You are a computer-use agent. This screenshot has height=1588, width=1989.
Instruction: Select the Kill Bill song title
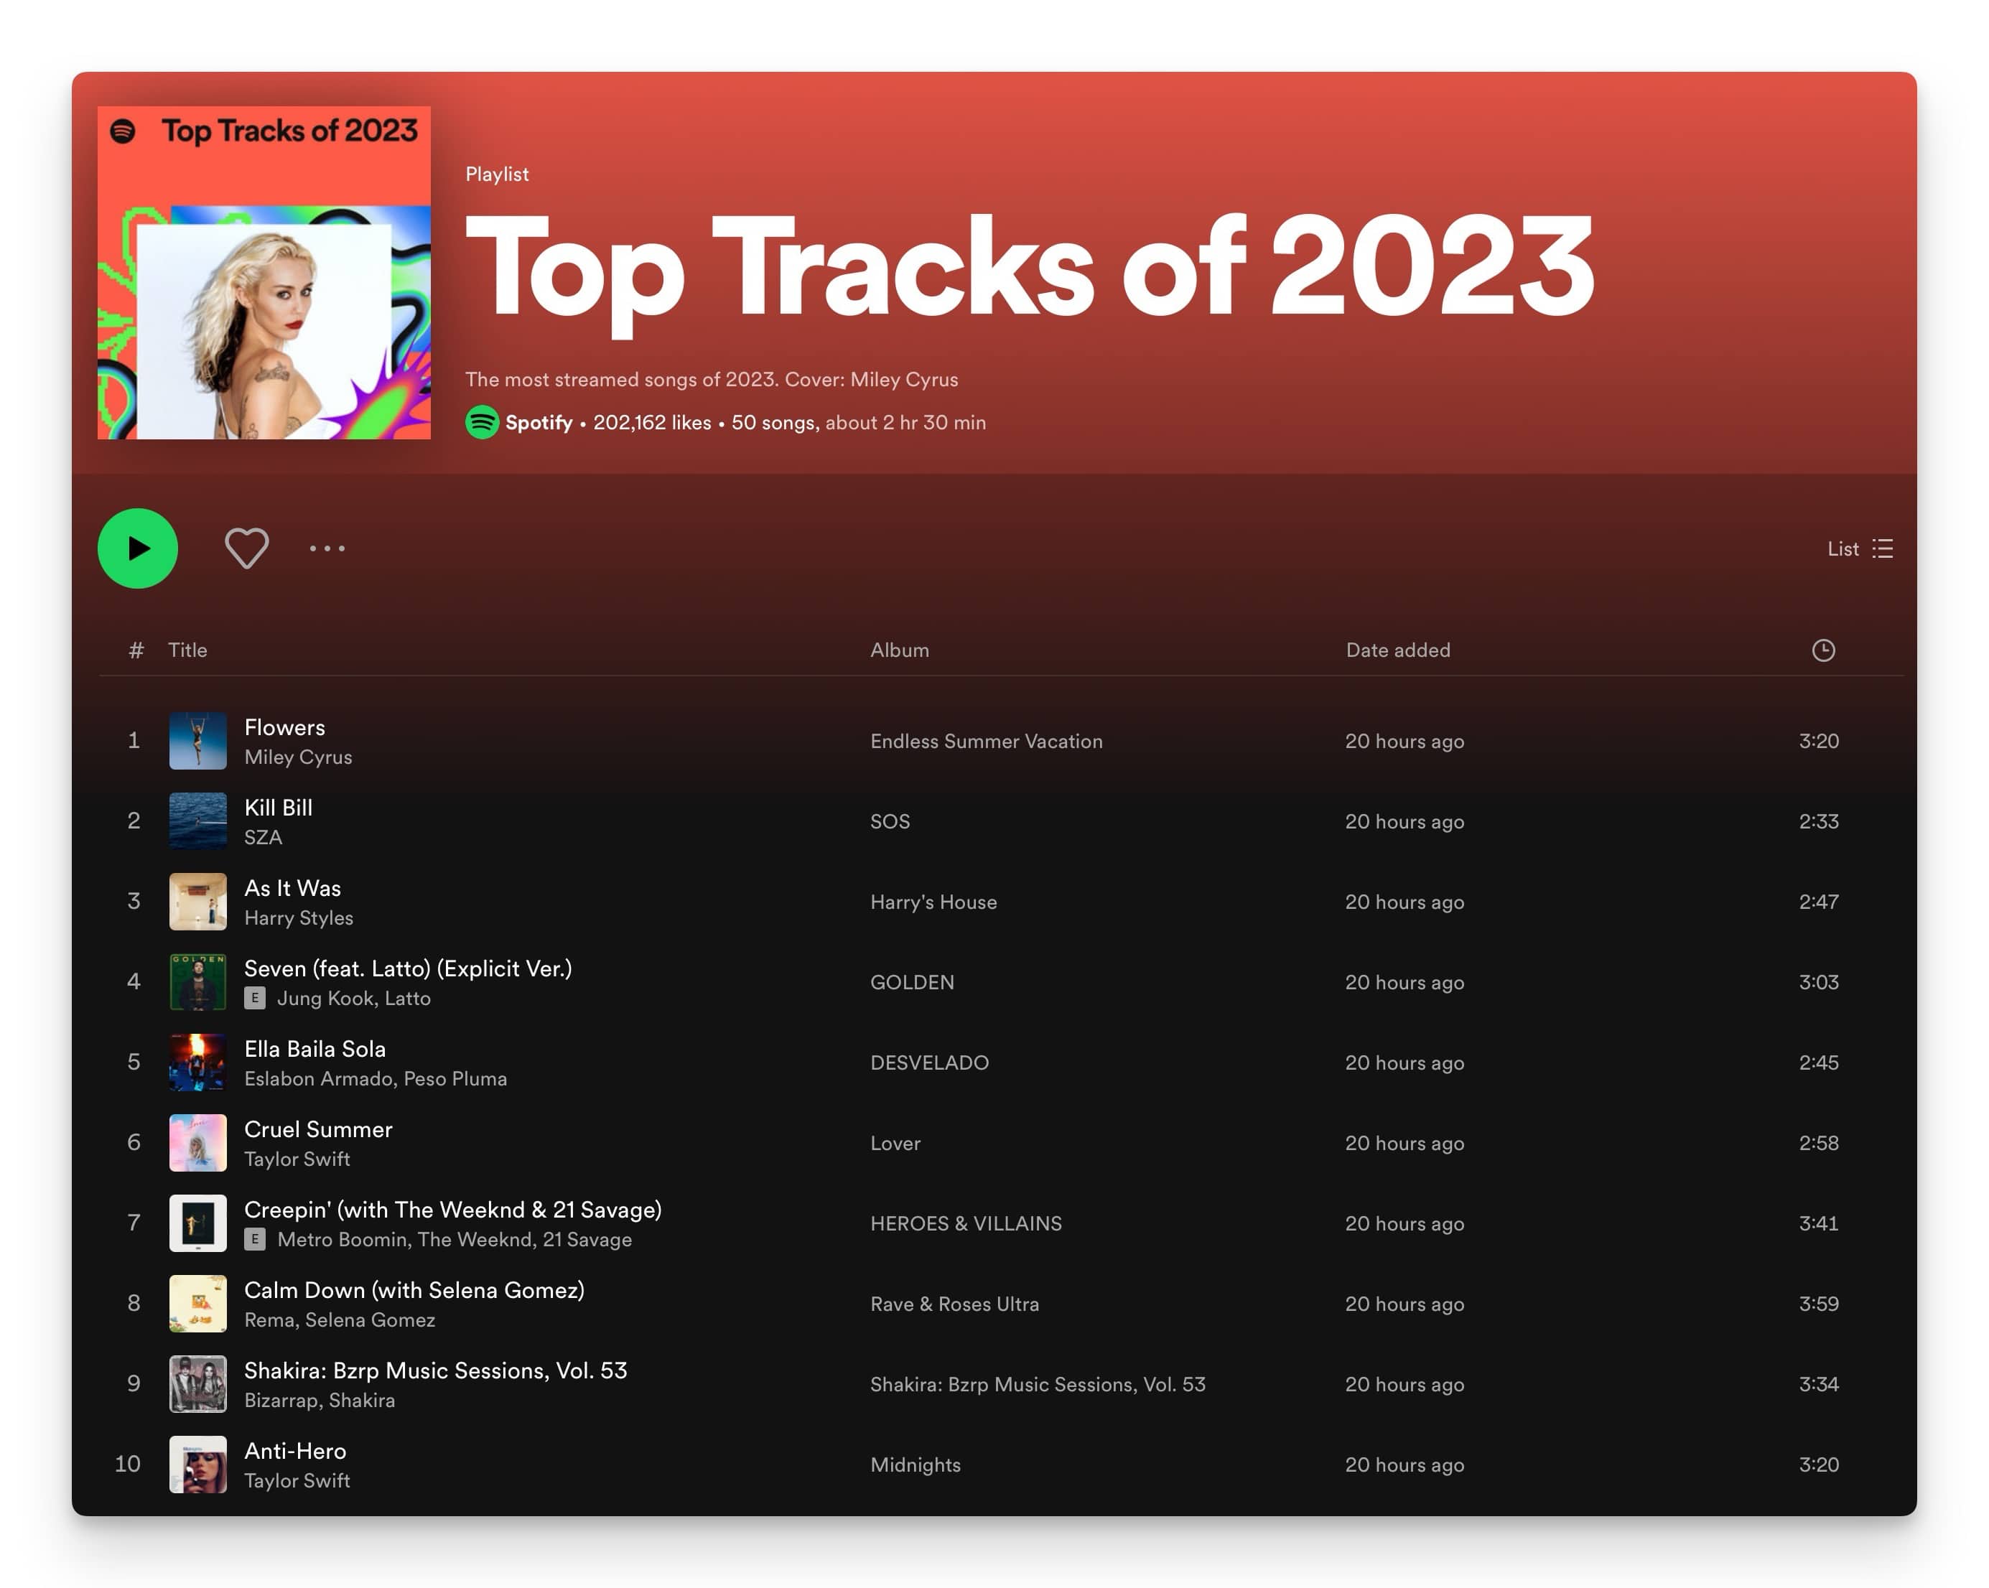tap(278, 807)
